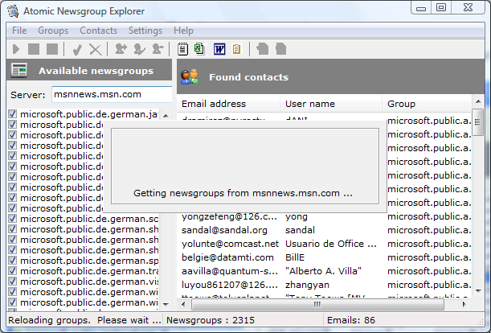Click the edit contact icon with checkmark
Viewport: 491px width, 333px height.
click(x=139, y=49)
